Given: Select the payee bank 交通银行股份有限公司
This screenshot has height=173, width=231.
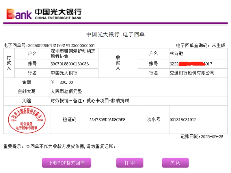Looking at the screenshot, I should 192,73.
